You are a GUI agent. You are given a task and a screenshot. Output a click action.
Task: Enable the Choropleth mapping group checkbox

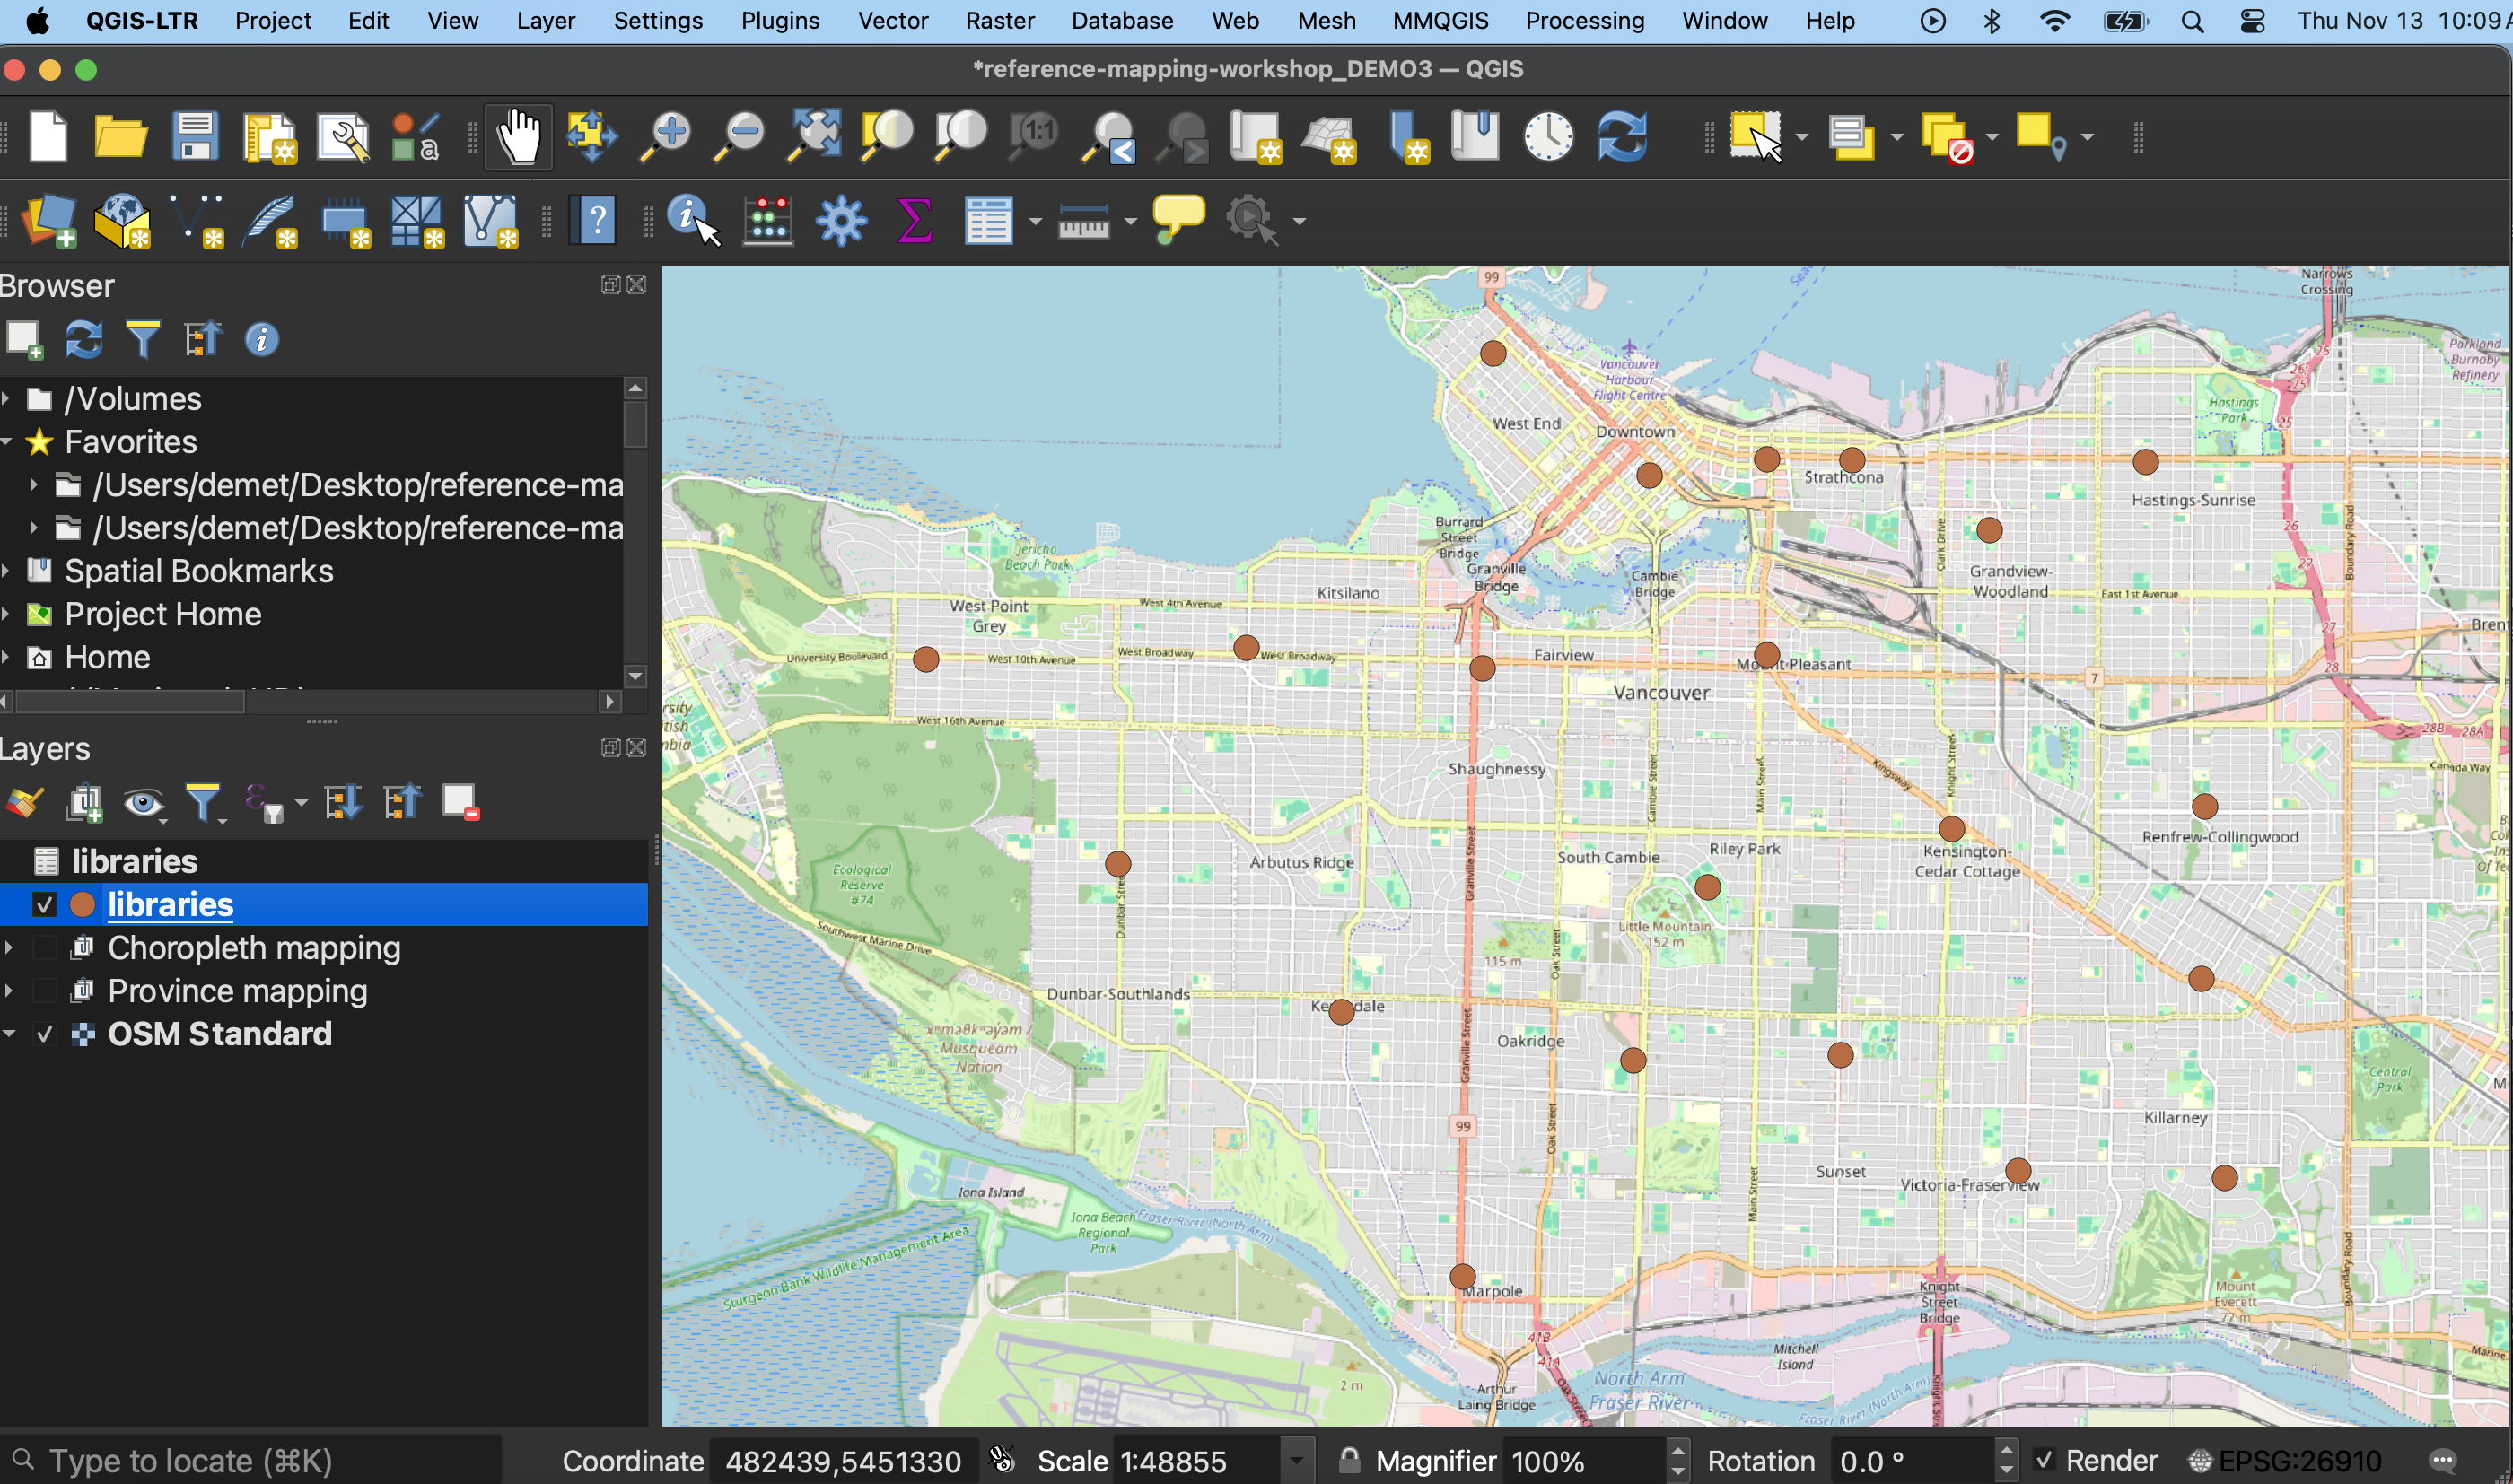coord(44,948)
